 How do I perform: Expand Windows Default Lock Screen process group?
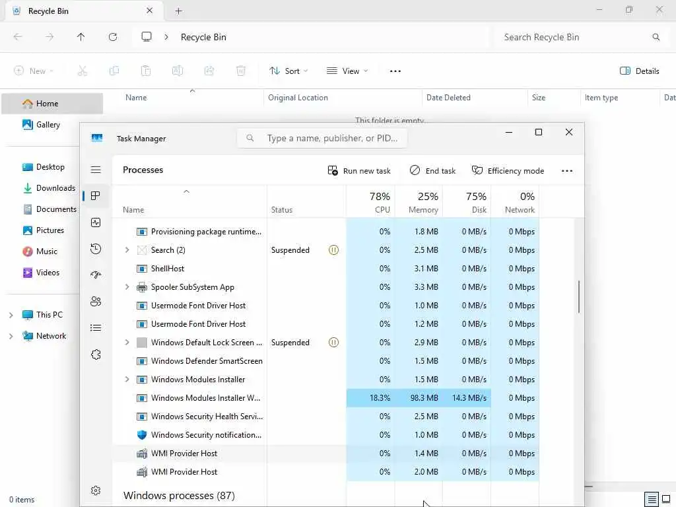coord(127,343)
